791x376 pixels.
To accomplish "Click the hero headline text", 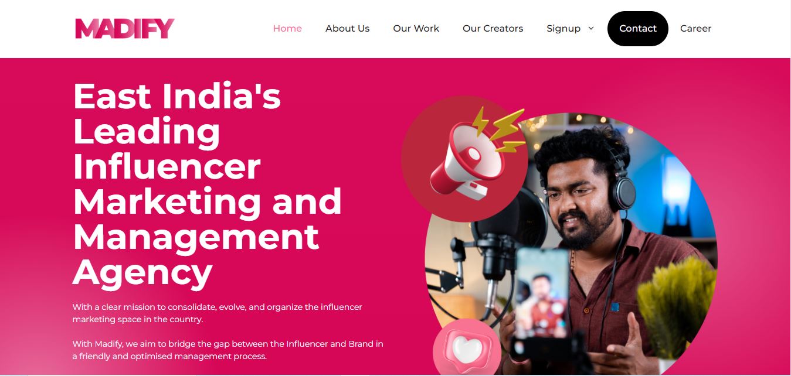I will [208, 184].
